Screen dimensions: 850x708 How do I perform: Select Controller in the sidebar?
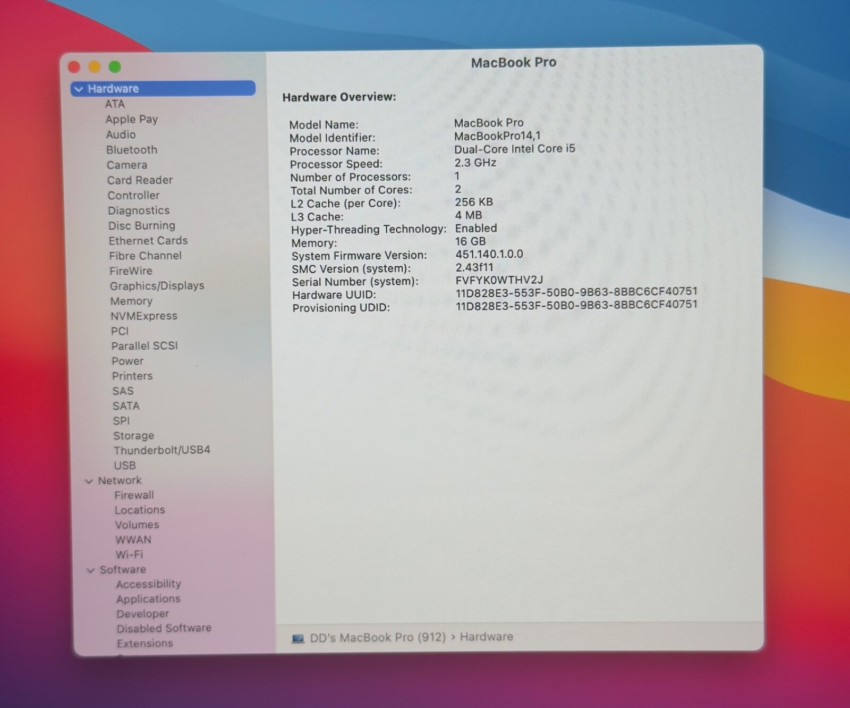tap(133, 196)
